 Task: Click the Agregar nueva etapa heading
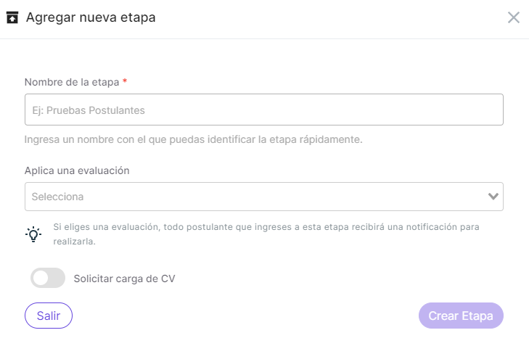tap(91, 17)
